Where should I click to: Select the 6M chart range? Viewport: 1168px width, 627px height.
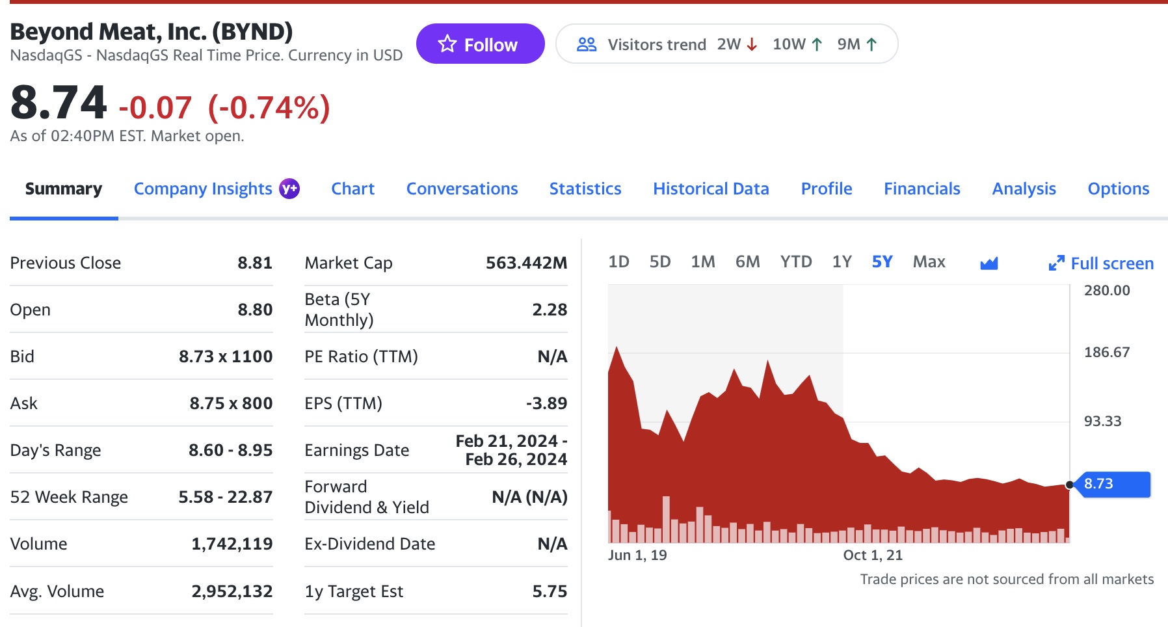[x=747, y=262]
